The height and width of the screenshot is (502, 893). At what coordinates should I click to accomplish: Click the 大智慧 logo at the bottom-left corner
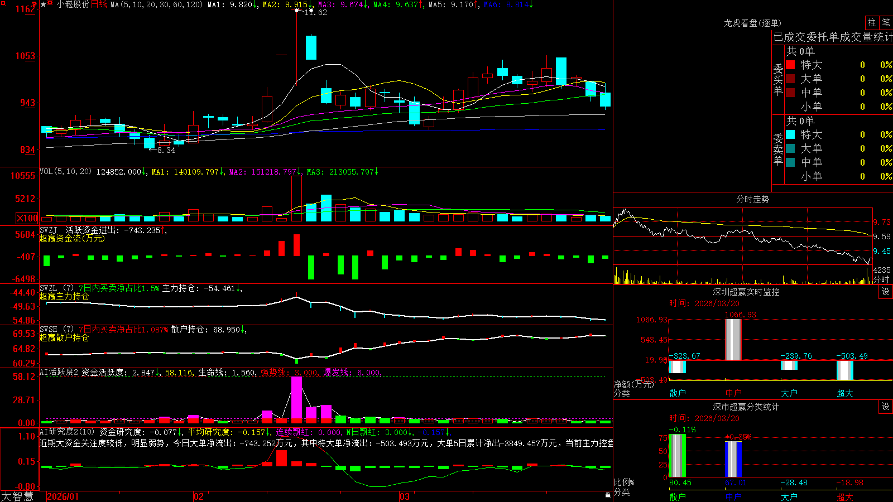coord(17,496)
